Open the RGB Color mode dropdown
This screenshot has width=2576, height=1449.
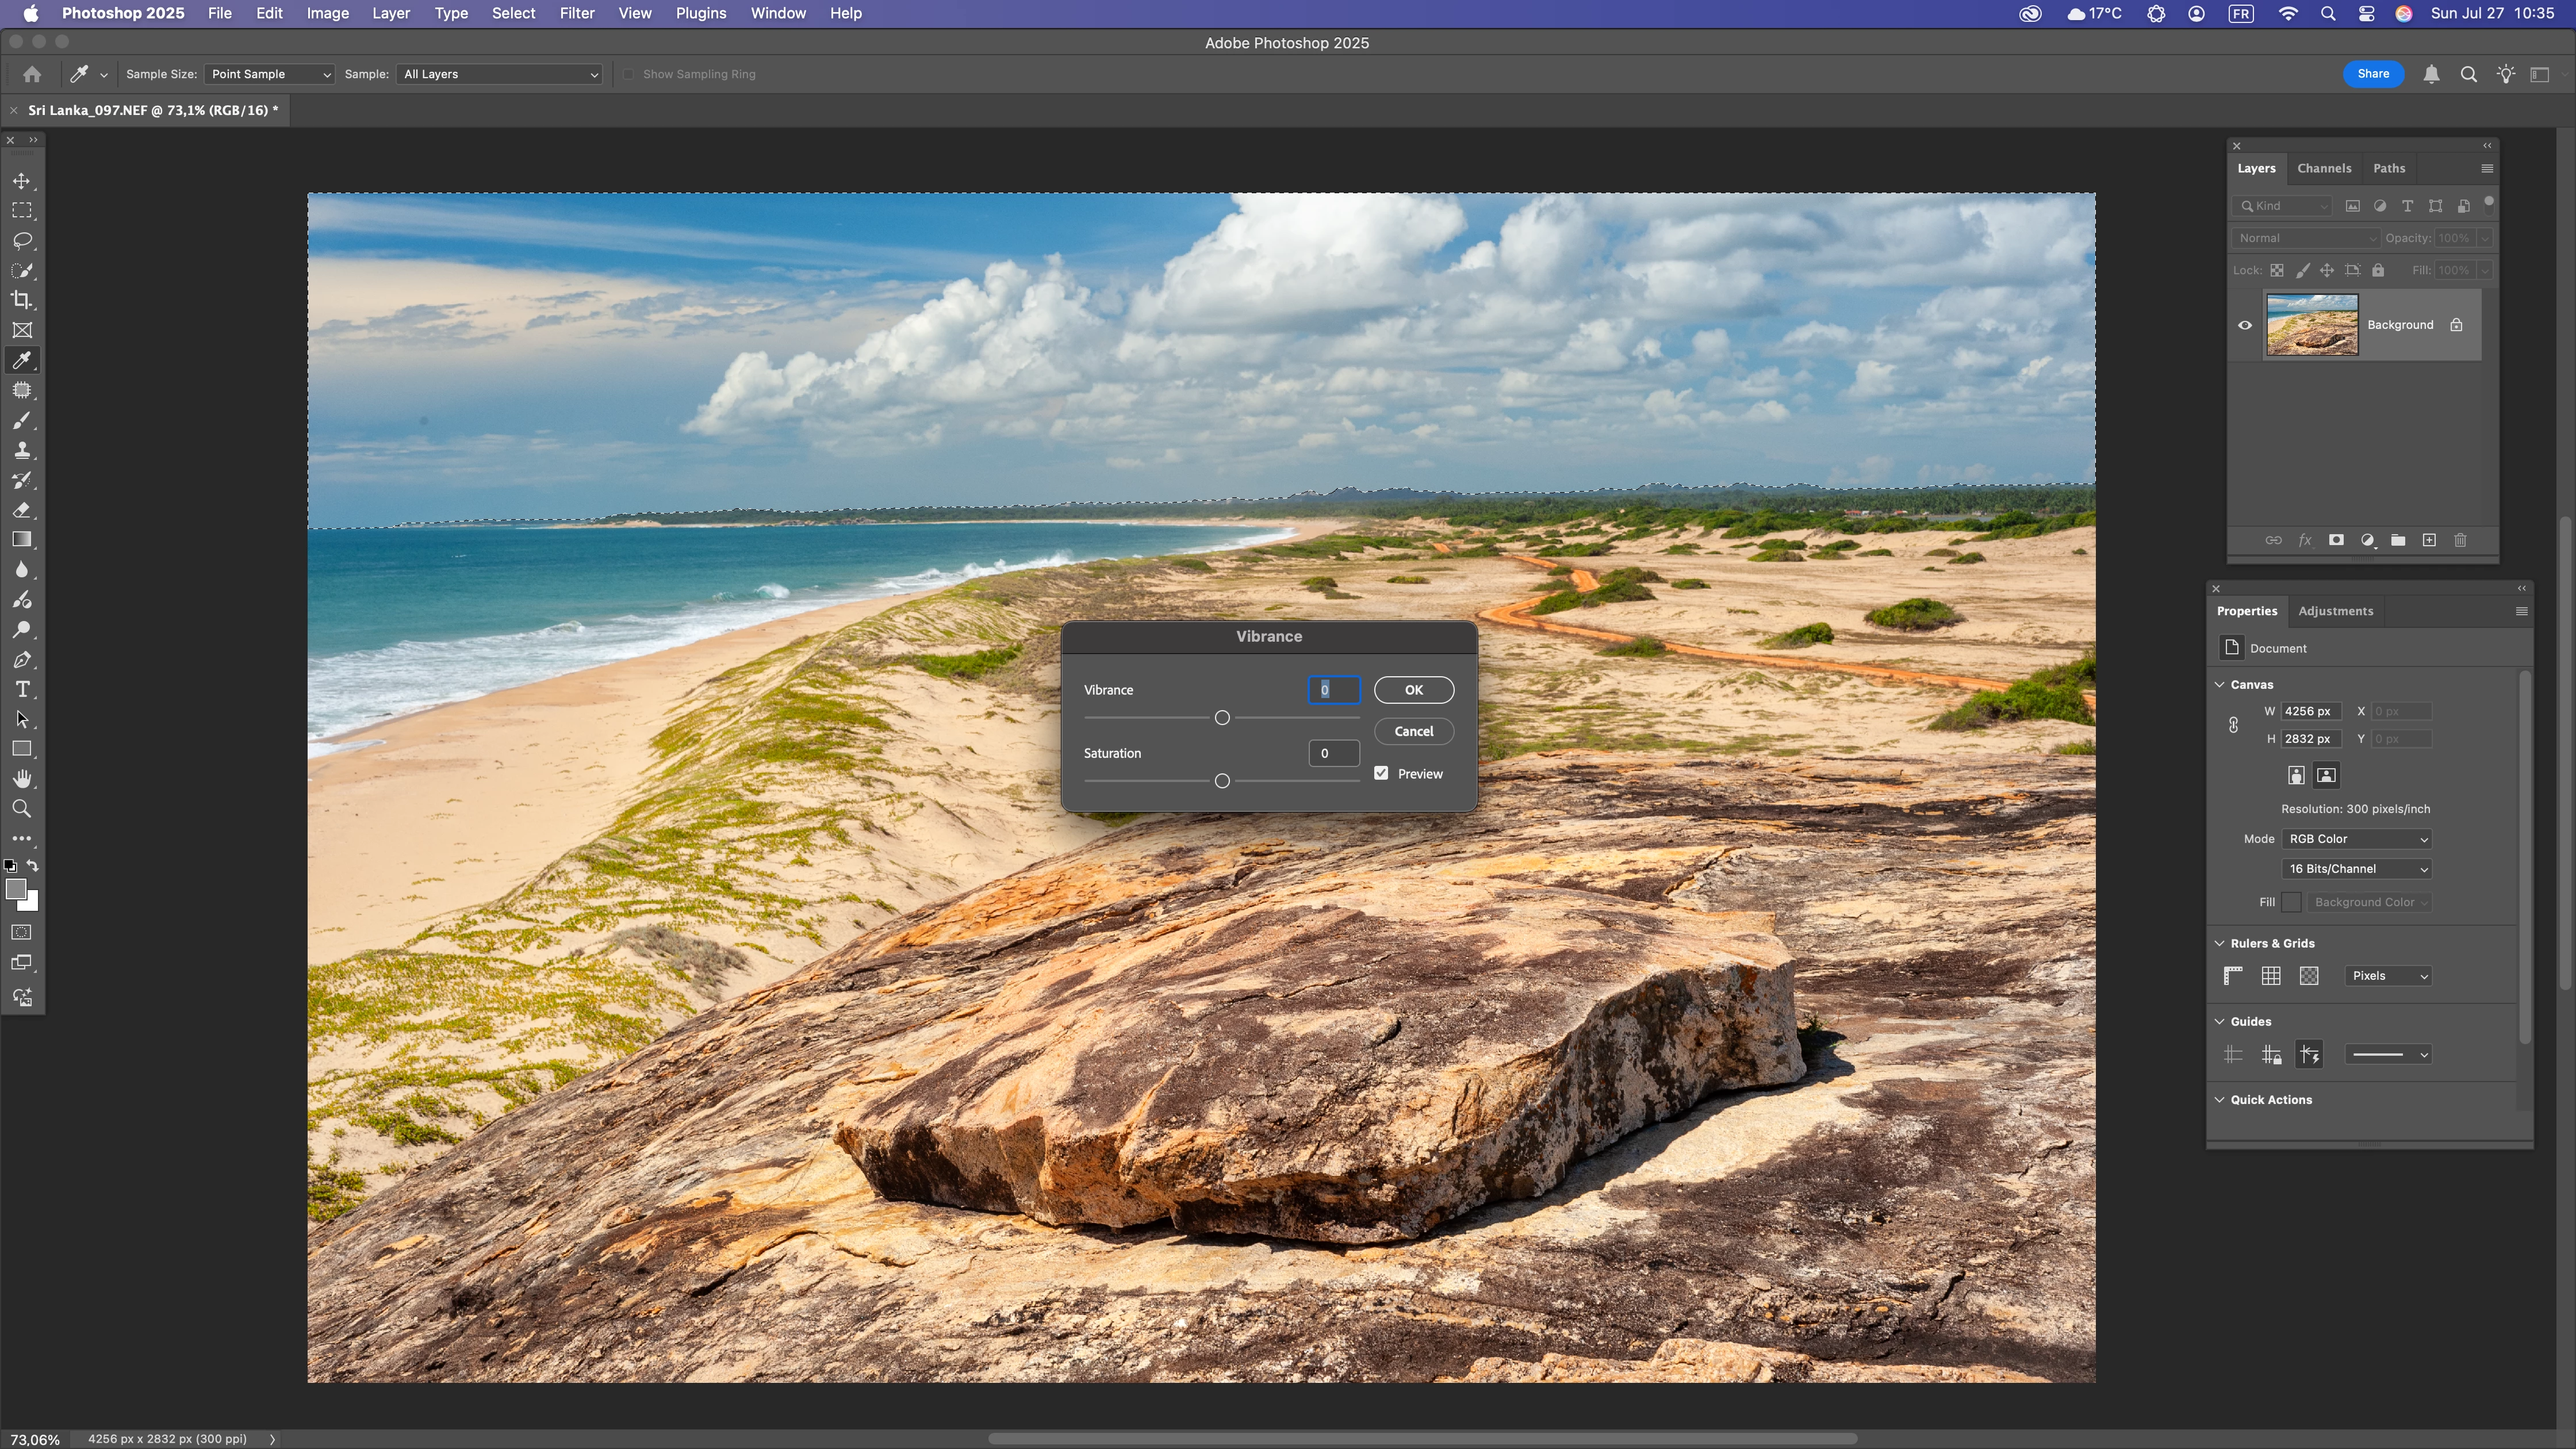point(2357,839)
